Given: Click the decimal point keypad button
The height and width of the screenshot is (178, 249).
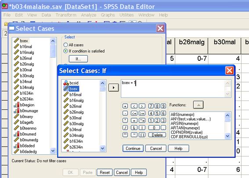Looking at the screenshot, I should (163, 128).
